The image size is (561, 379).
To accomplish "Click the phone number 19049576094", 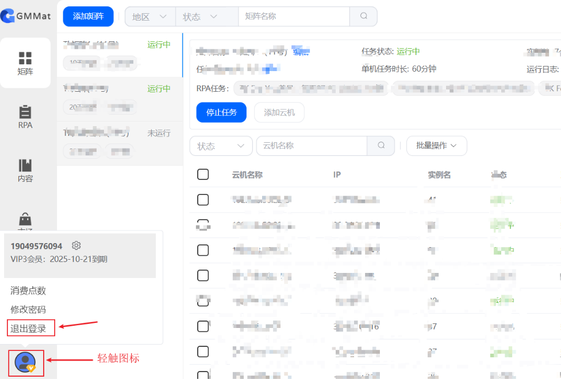I will tap(36, 246).
